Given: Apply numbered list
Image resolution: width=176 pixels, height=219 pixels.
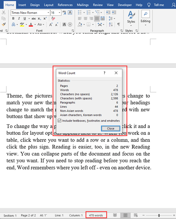Looking at the screenshot, I should pyautogui.click(x=89, y=12).
